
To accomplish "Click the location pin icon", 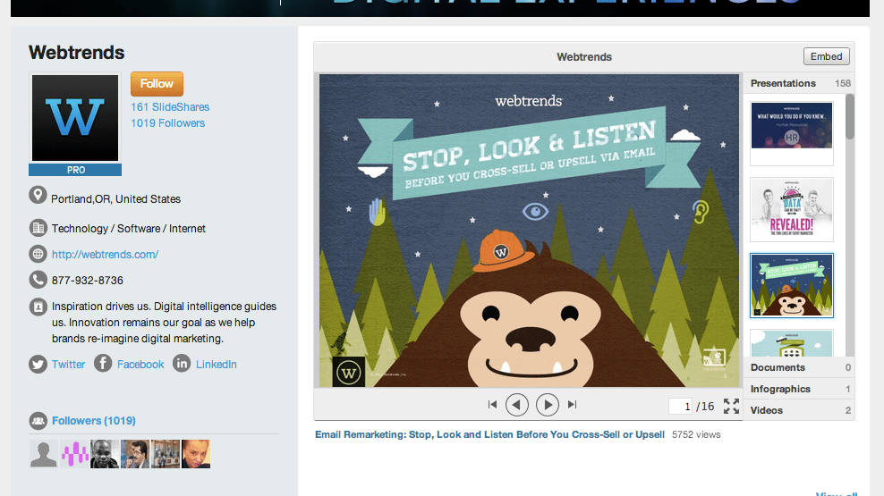I will [38, 196].
